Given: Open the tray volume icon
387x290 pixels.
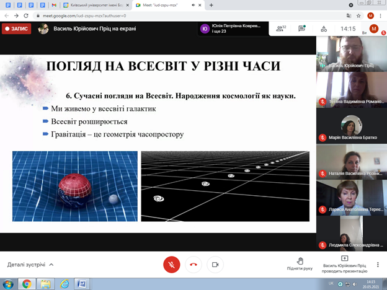Looking at the screenshot, I should (x=355, y=284).
